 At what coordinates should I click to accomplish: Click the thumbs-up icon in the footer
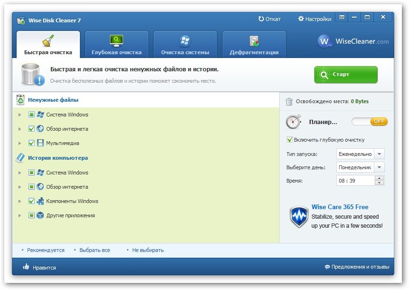click(x=26, y=267)
